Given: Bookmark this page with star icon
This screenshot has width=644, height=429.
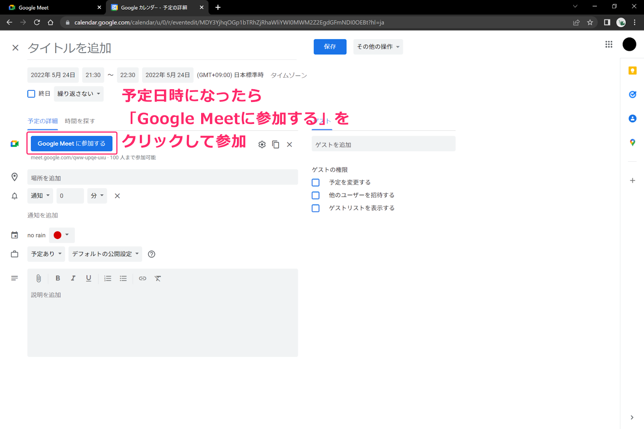Looking at the screenshot, I should click(590, 23).
